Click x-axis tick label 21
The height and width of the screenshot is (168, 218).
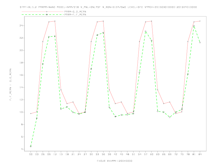coord(73,154)
